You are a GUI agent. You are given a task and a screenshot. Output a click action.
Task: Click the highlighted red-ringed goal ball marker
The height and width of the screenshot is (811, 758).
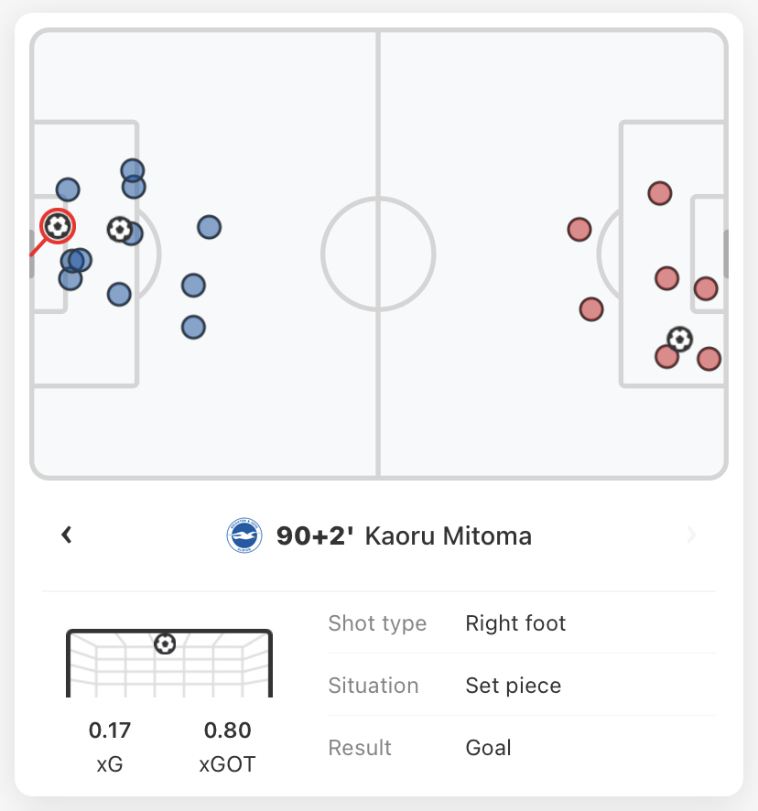58,226
